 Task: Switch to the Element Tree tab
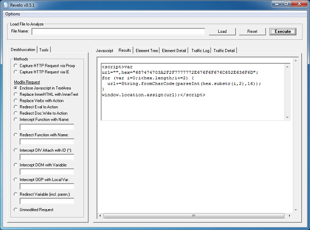point(146,50)
